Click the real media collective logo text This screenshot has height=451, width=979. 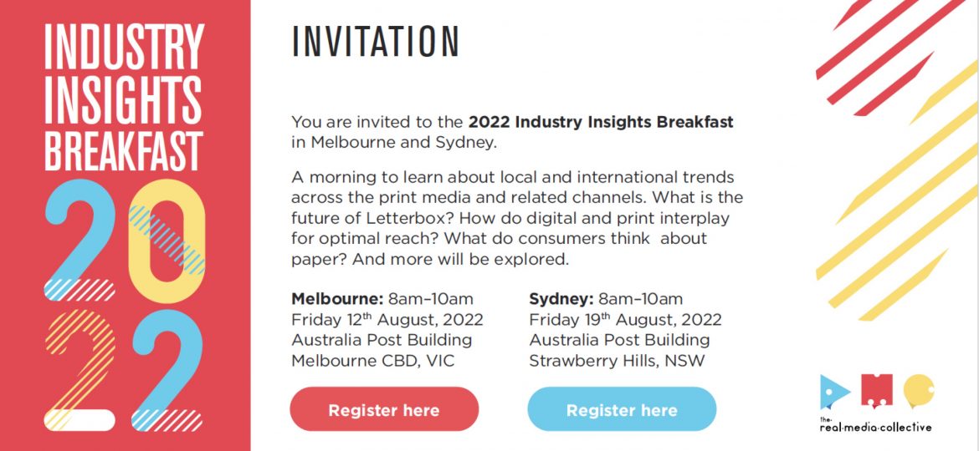tap(875, 425)
